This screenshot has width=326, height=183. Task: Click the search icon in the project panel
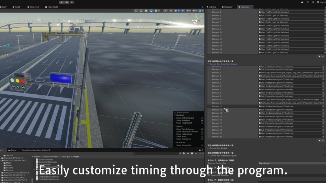tap(133, 154)
